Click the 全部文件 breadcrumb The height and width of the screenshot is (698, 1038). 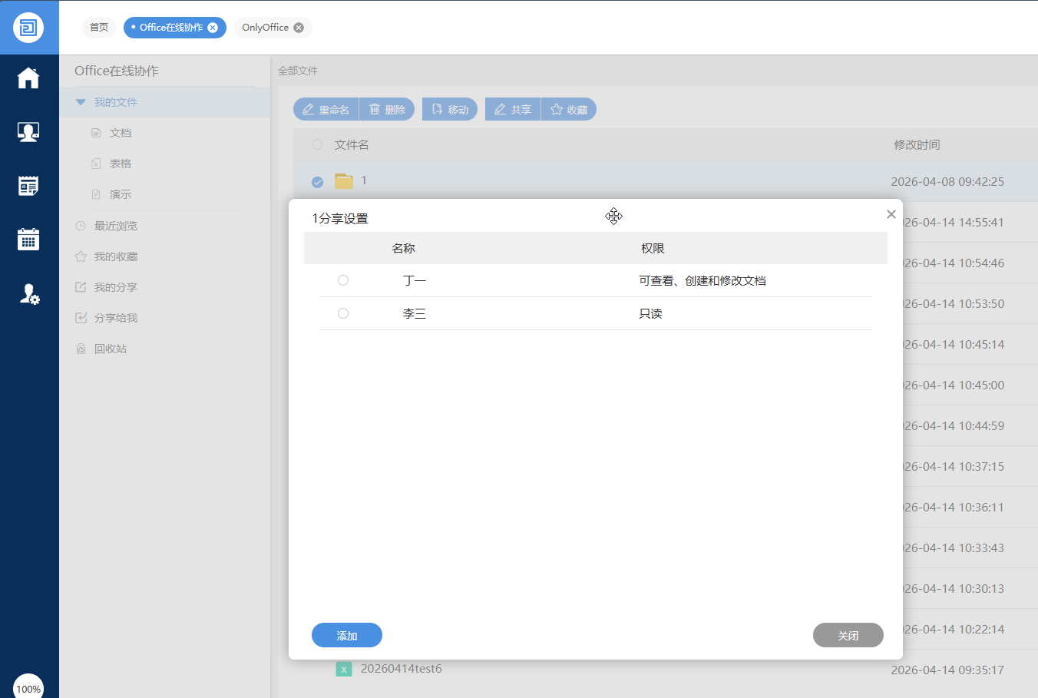[298, 71]
